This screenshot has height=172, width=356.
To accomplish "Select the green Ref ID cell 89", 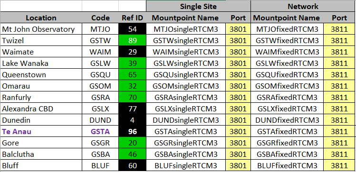I will click(132, 40).
